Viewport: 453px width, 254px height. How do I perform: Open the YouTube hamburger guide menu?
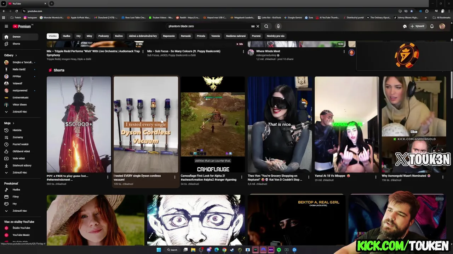point(6,26)
